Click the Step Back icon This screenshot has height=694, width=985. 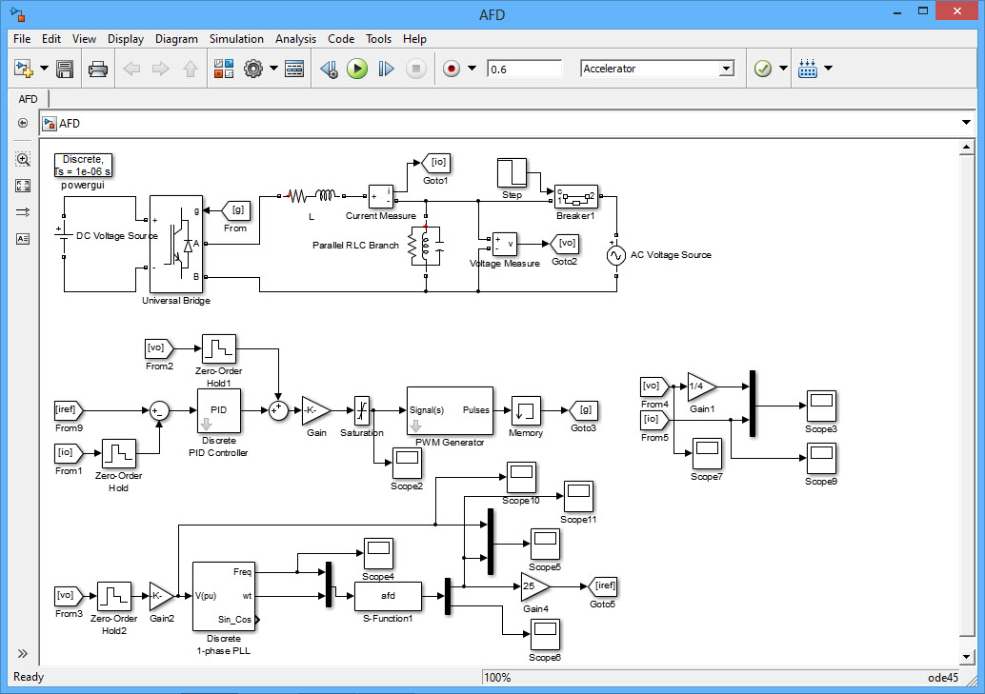pos(329,69)
